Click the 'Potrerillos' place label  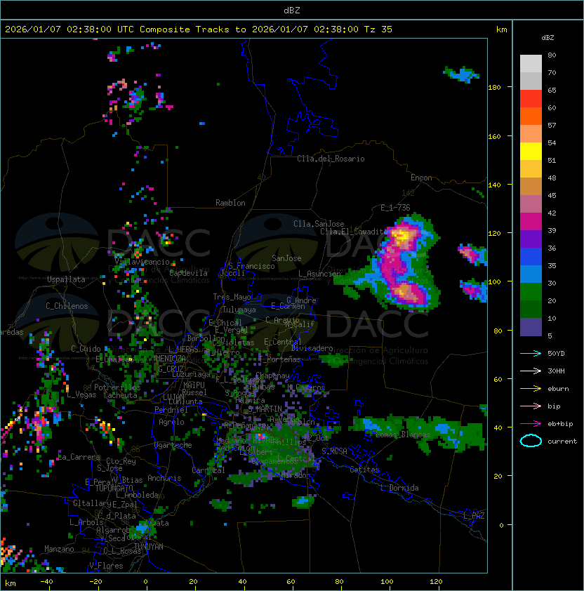[x=117, y=387]
